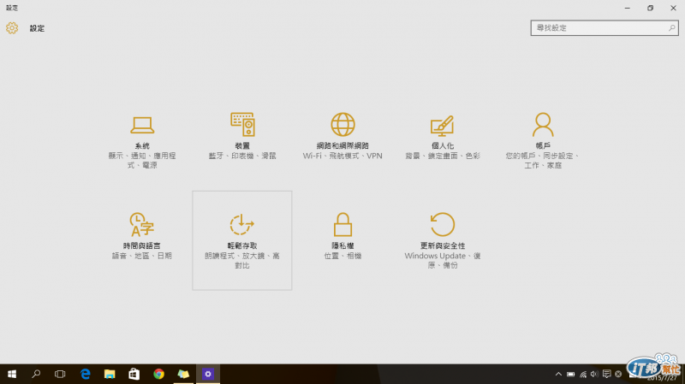685x384 pixels.
Task: Open File Explorer from the taskbar
Action: tap(110, 374)
